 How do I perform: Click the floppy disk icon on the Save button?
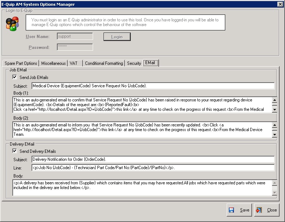point(231,210)
